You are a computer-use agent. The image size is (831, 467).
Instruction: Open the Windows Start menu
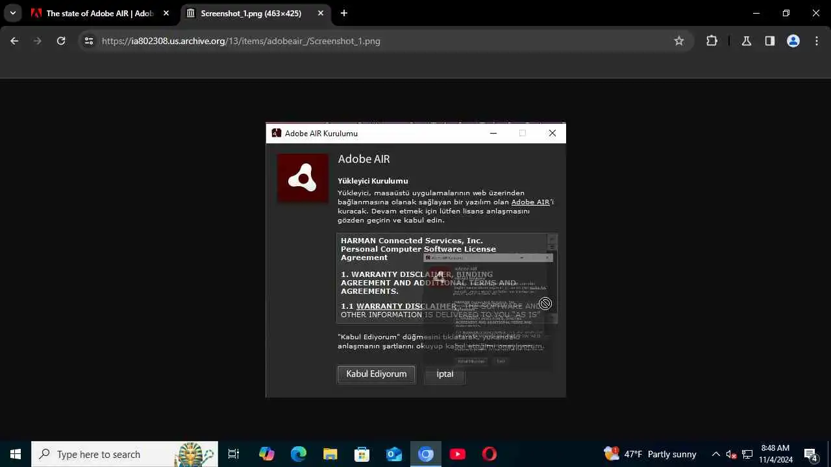(x=16, y=454)
